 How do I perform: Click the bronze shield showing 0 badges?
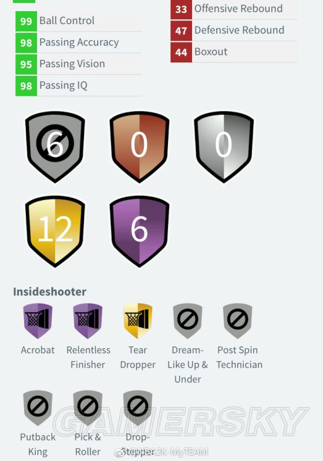[x=139, y=147]
